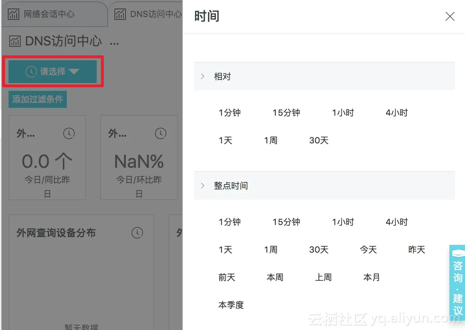465x330 pixels.
Task: Select 1分钟 under 整点时间
Action: 230,222
